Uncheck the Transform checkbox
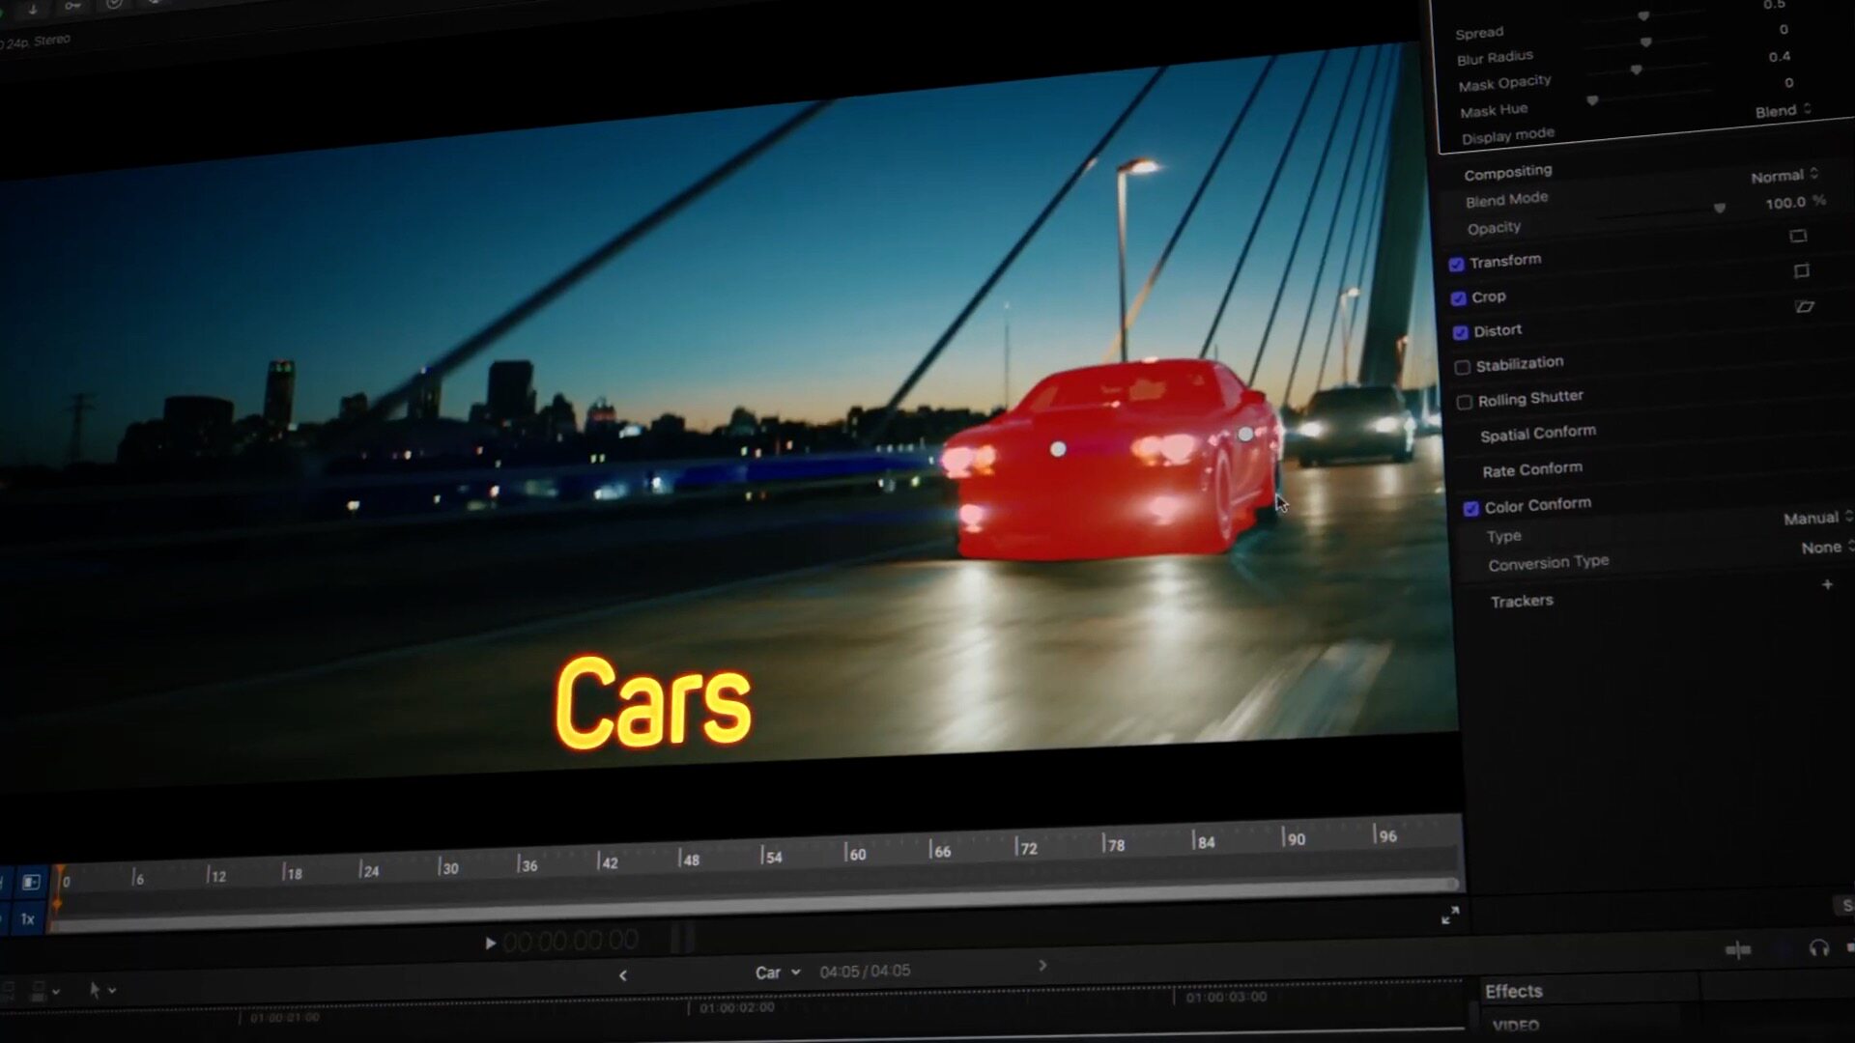This screenshot has width=1855, height=1043. (x=1457, y=264)
